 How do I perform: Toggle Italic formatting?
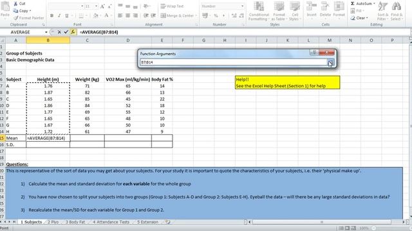click(59, 15)
